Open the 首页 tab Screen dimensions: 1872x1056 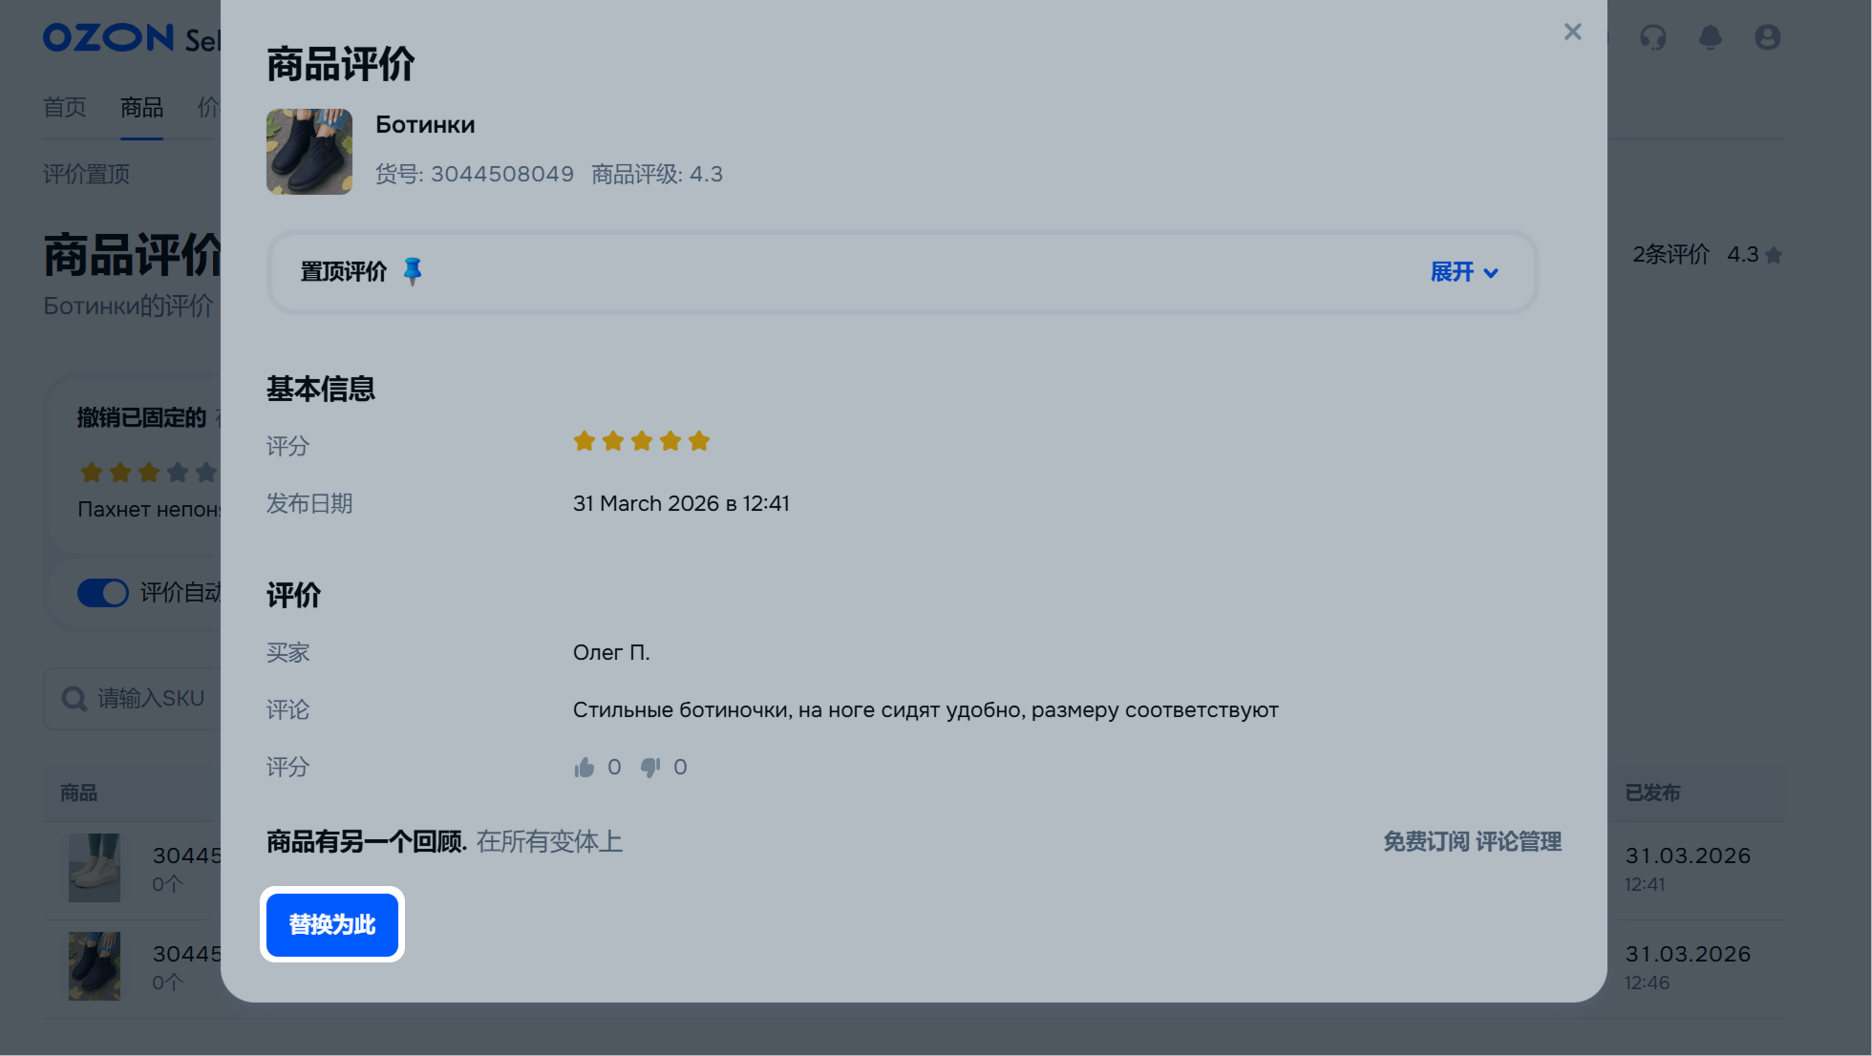coord(65,107)
